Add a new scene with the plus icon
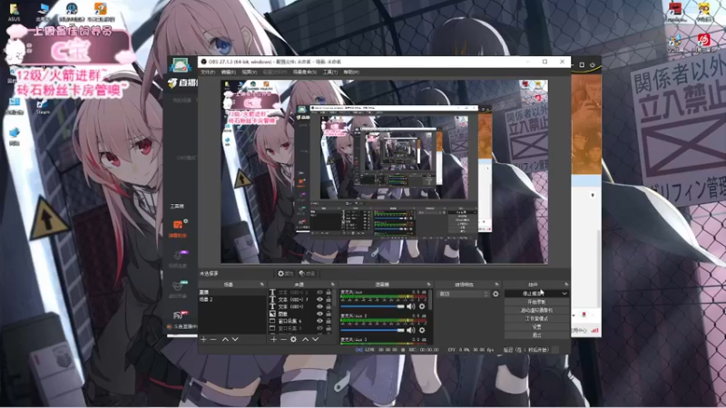Viewport: 726px width, 408px height. click(x=203, y=339)
